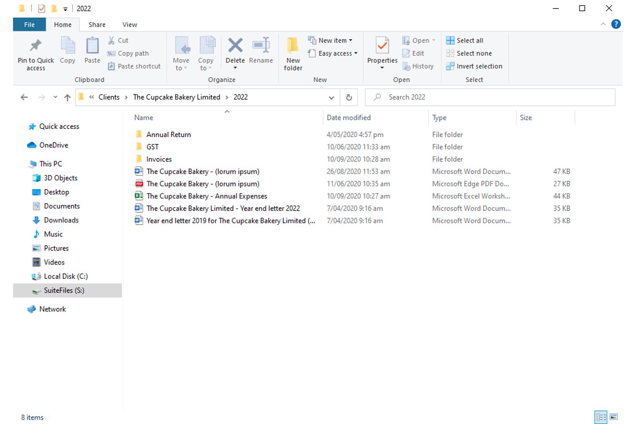Click Pin to Quick access icon
This screenshot has height=424, width=636.
click(36, 46)
